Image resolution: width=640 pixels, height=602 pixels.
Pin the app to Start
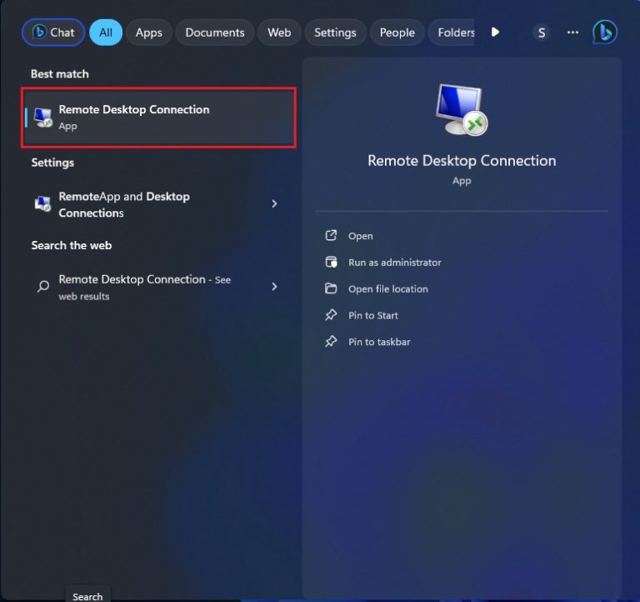tap(372, 316)
